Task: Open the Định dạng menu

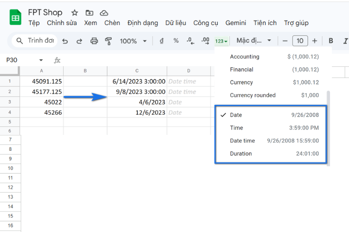Action: (x=143, y=23)
